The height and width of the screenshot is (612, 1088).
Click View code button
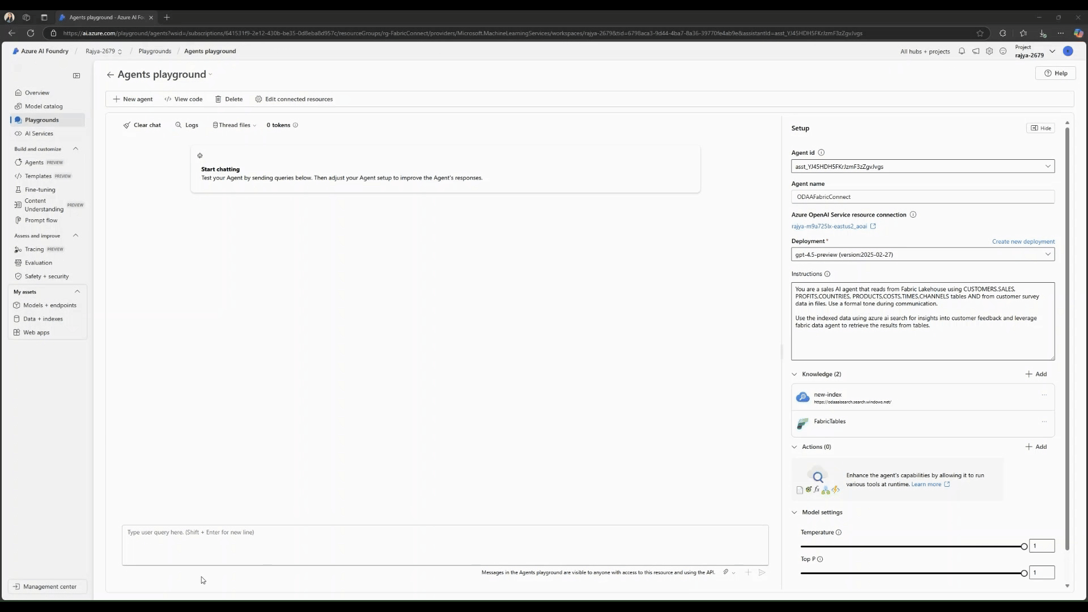point(184,99)
